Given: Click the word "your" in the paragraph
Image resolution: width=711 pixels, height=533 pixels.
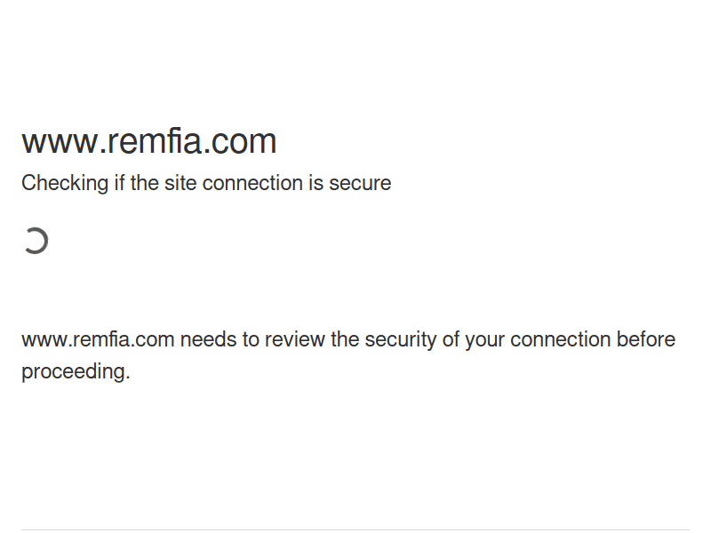Looking at the screenshot, I should coord(484,339).
